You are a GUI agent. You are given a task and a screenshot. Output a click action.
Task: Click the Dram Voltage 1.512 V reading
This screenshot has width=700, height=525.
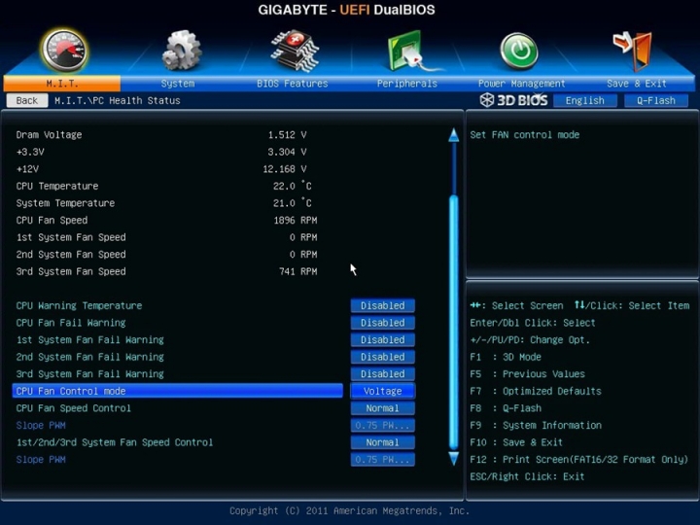[x=287, y=135]
